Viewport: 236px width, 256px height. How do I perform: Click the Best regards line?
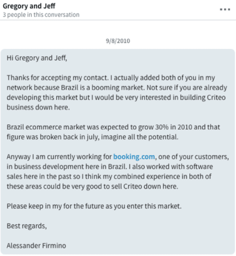(x=27, y=226)
